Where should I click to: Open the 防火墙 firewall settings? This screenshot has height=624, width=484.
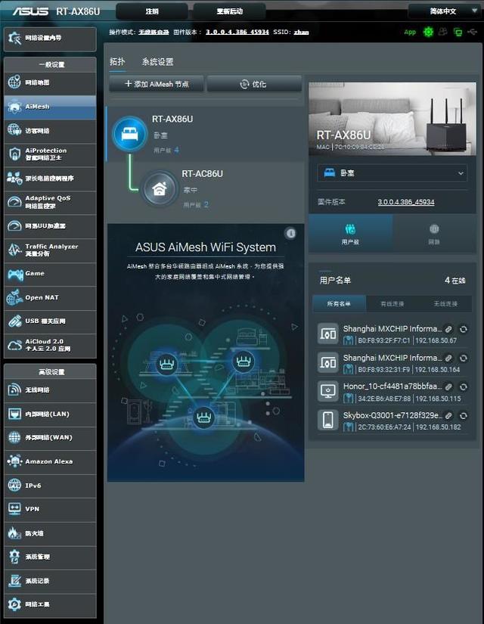50,533
